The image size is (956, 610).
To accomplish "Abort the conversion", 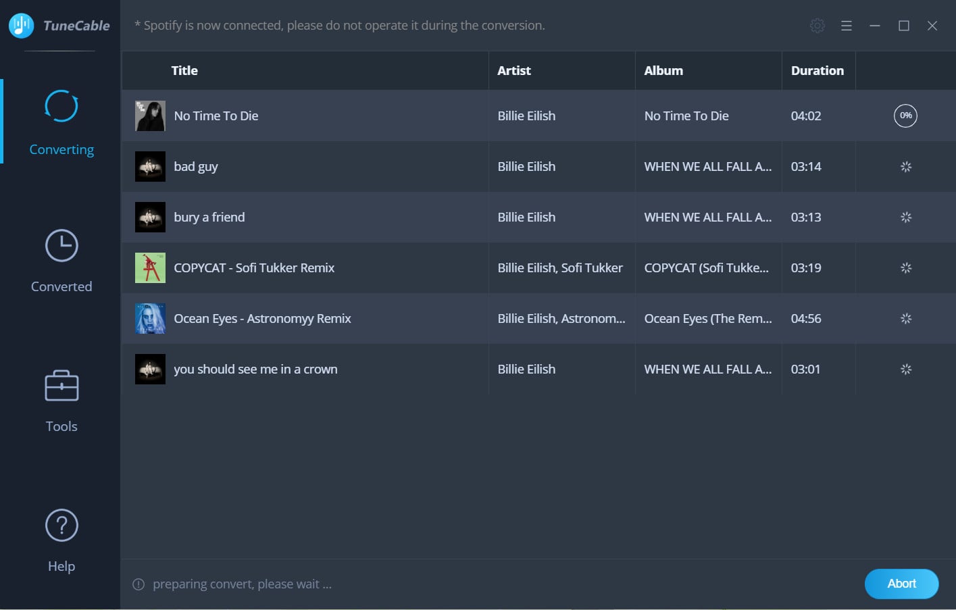I will [x=901, y=584].
